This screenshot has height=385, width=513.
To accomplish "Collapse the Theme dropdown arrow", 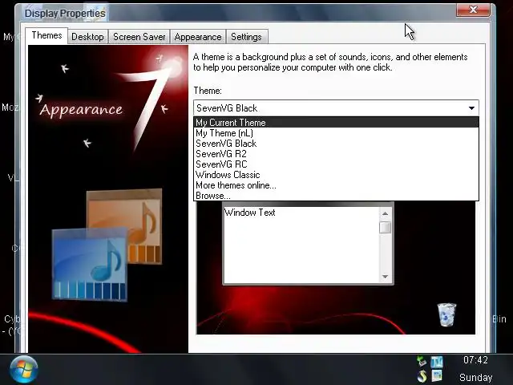I will [471, 108].
